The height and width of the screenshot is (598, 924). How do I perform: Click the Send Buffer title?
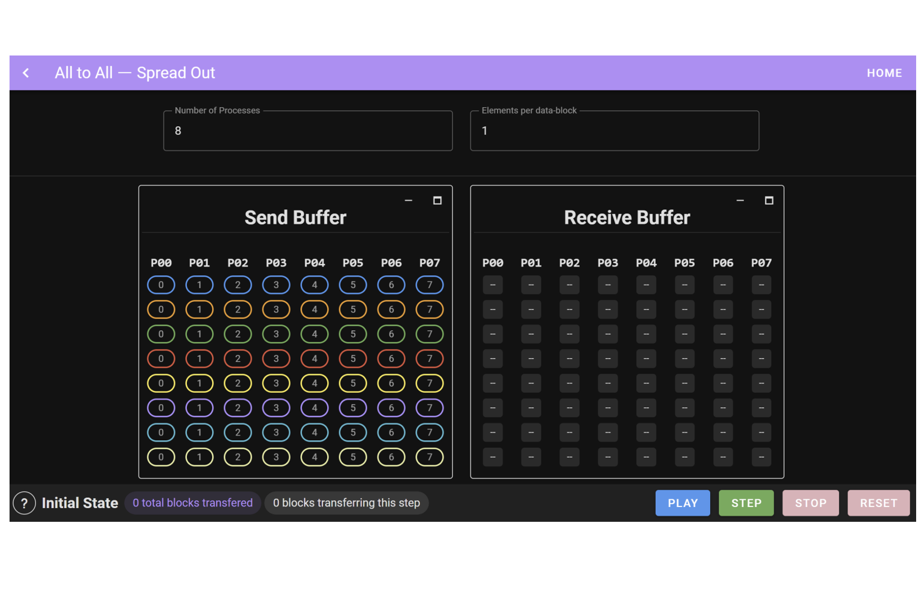point(295,218)
